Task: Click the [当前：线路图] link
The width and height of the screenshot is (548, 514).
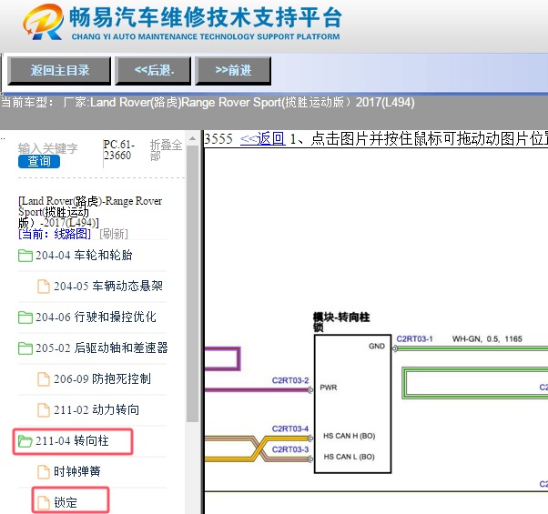Action: click(x=55, y=234)
